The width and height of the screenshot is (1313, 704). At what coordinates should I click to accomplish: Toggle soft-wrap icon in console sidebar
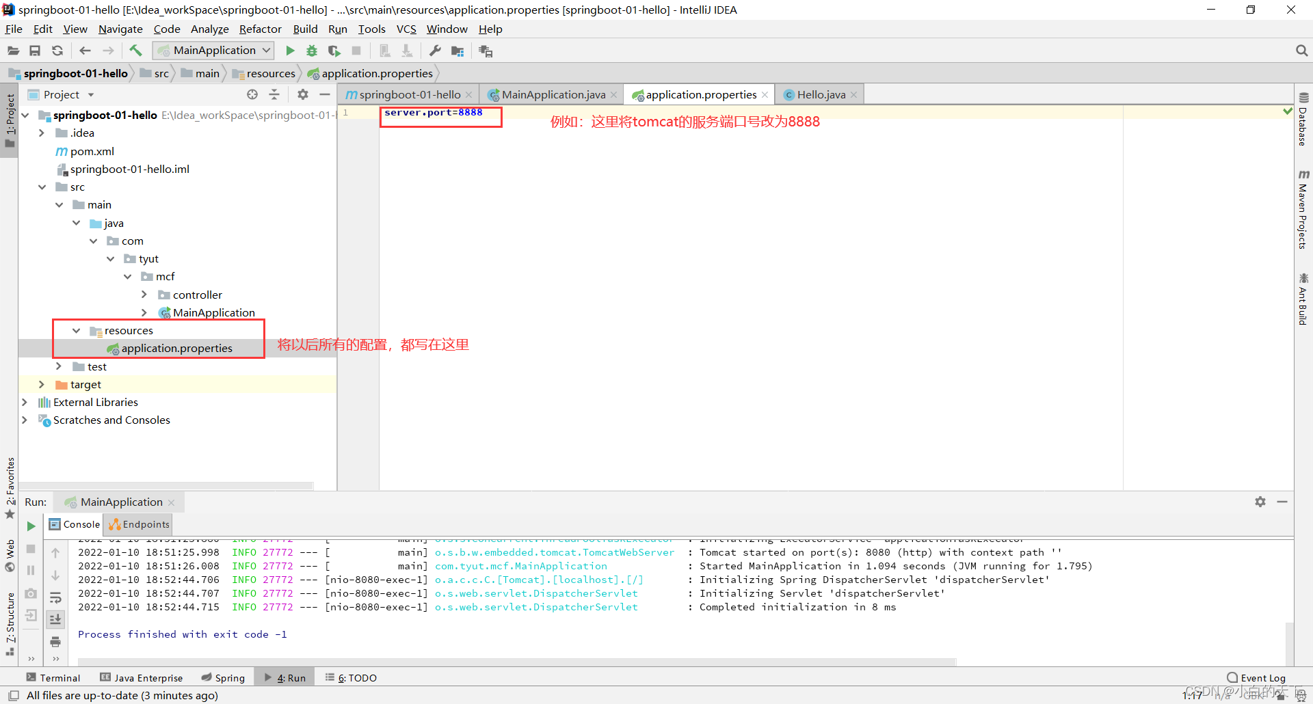(55, 598)
